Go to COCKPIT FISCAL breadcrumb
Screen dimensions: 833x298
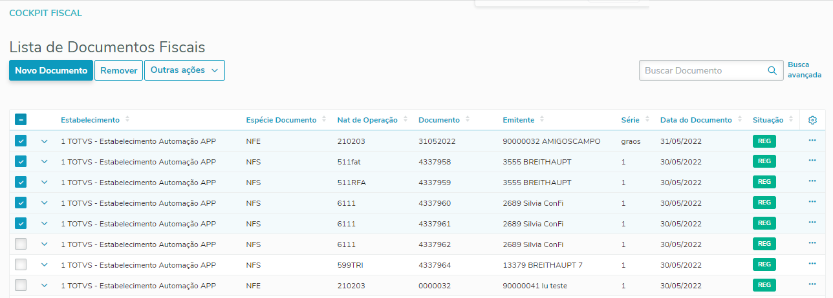click(45, 13)
